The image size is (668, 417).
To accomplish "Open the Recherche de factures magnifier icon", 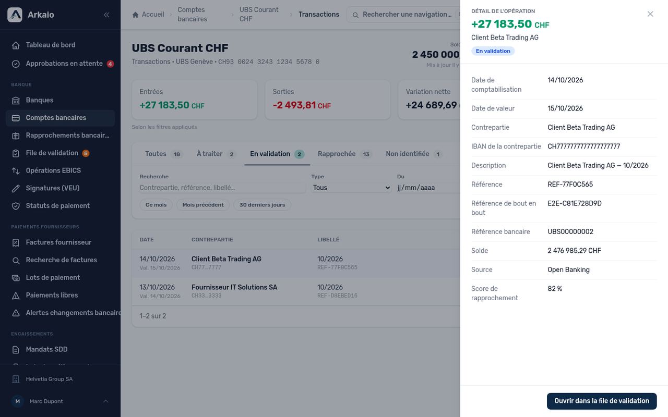I will (x=16, y=260).
